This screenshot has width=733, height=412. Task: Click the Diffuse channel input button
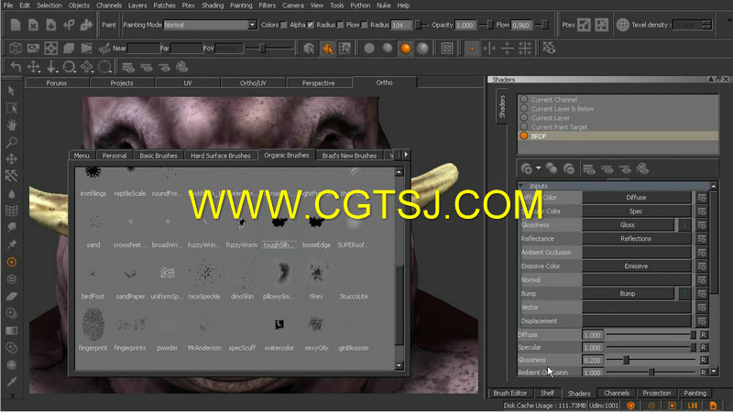point(636,198)
